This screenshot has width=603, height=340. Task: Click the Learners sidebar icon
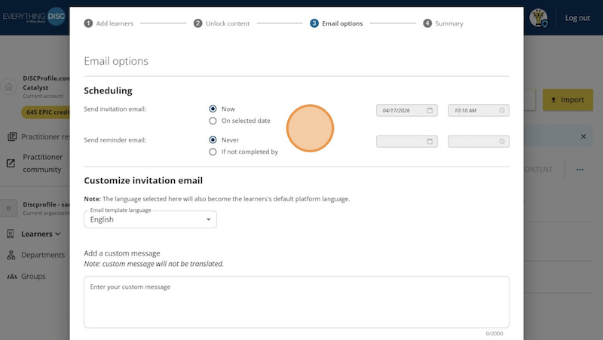[x=11, y=234]
